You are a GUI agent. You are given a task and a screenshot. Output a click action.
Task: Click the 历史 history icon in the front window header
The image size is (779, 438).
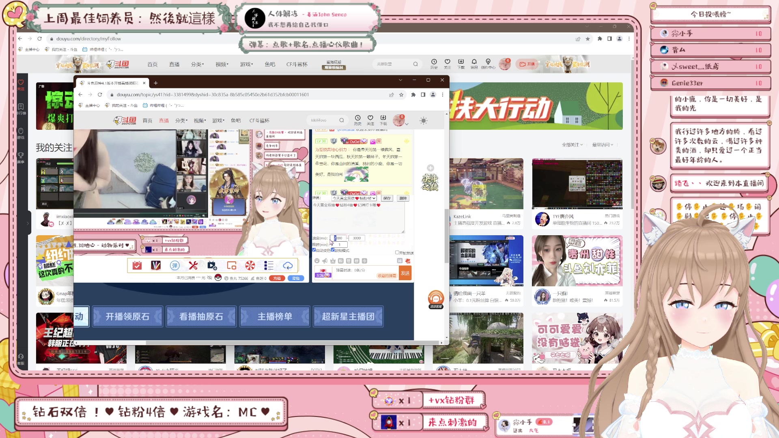[x=357, y=120]
